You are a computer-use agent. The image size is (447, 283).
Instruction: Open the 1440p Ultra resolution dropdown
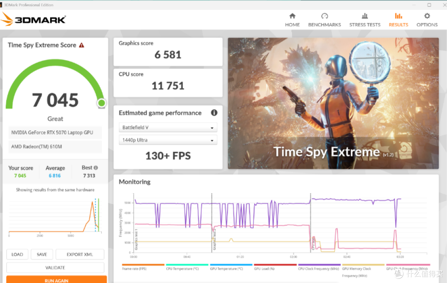(168, 140)
